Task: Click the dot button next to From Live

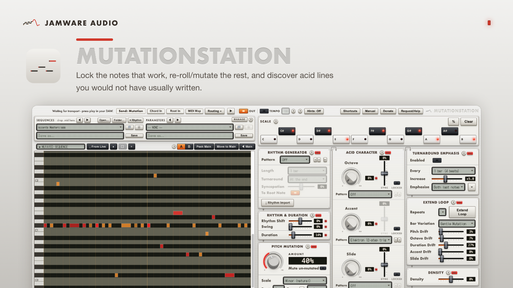Action: coord(113,147)
